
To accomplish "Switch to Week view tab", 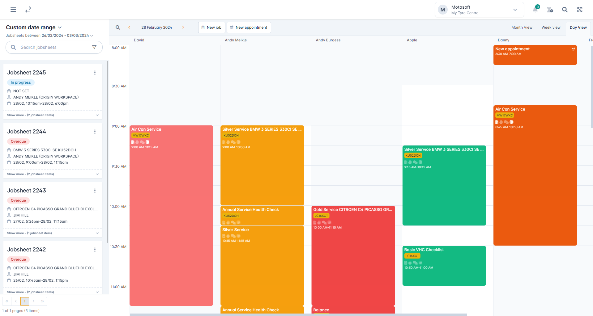I will 551,27.
